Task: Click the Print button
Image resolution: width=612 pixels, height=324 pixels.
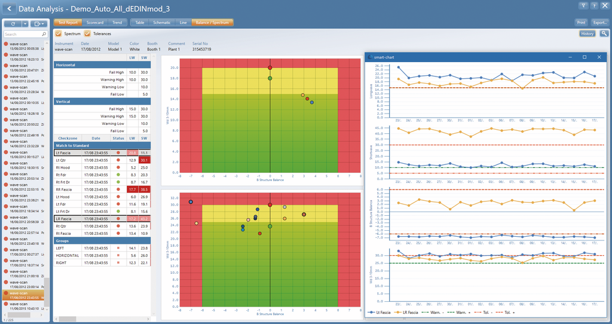Action: [581, 23]
